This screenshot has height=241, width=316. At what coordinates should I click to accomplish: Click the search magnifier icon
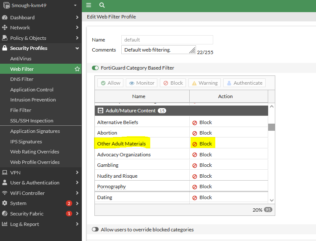[x=102, y=5]
